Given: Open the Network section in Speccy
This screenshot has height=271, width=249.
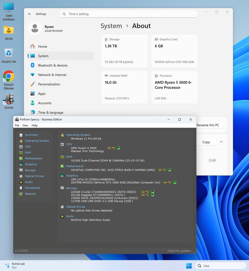Looking at the screenshot, I should click(30, 194).
